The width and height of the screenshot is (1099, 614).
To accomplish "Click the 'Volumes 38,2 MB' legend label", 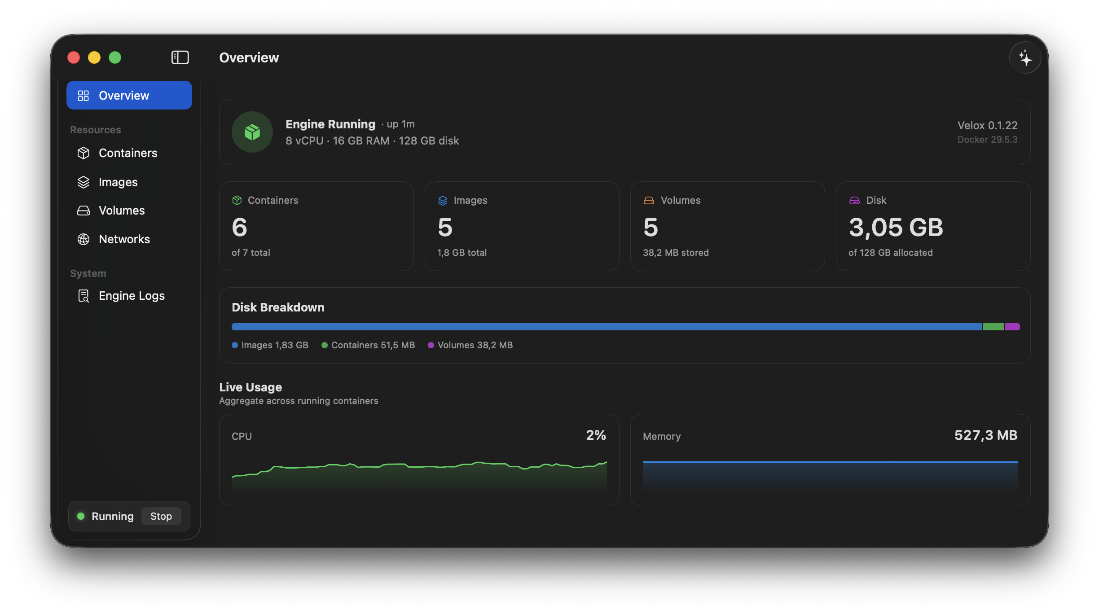I will click(x=475, y=345).
